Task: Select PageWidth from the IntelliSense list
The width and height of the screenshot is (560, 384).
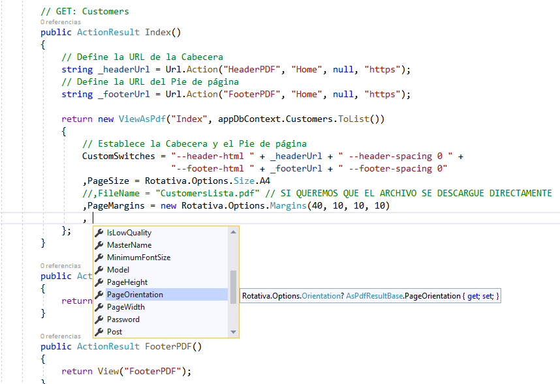Action: tap(161, 307)
